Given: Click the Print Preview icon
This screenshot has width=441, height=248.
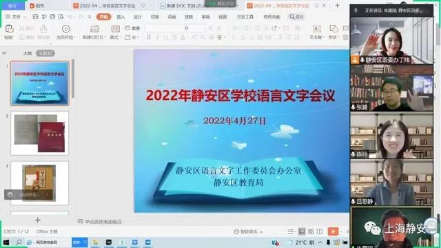Looking at the screenshot, I should [x=61, y=17].
